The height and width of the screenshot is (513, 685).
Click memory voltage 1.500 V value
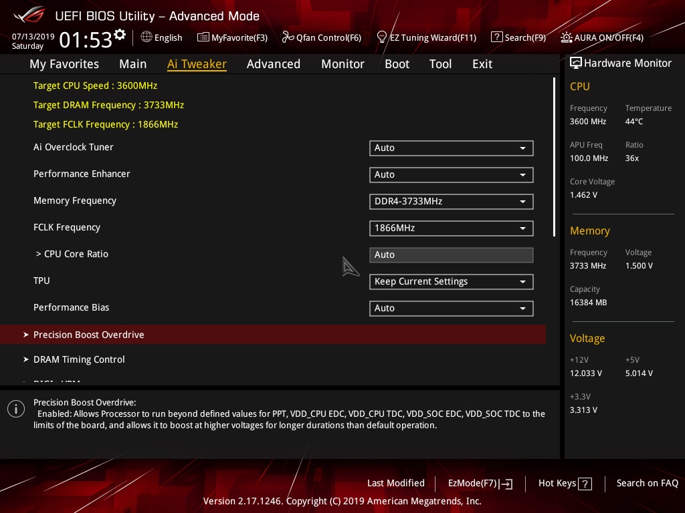[639, 266]
